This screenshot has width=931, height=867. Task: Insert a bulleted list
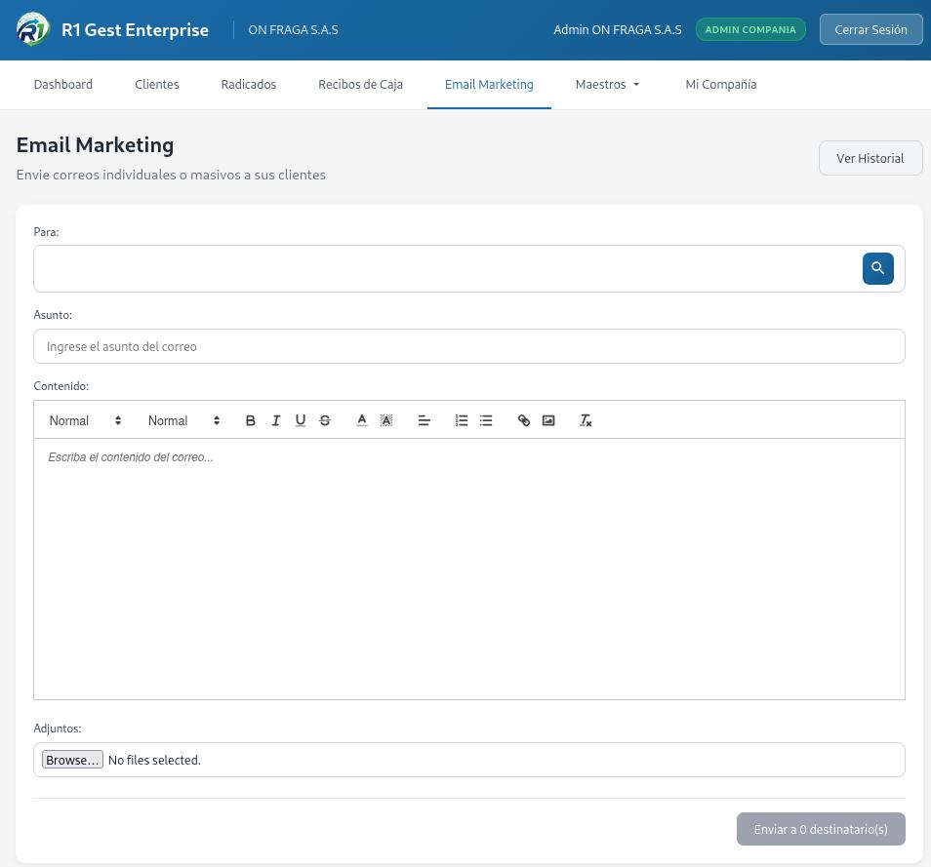point(486,420)
